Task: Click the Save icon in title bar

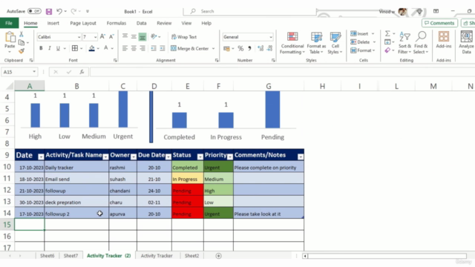Action: click(x=49, y=12)
